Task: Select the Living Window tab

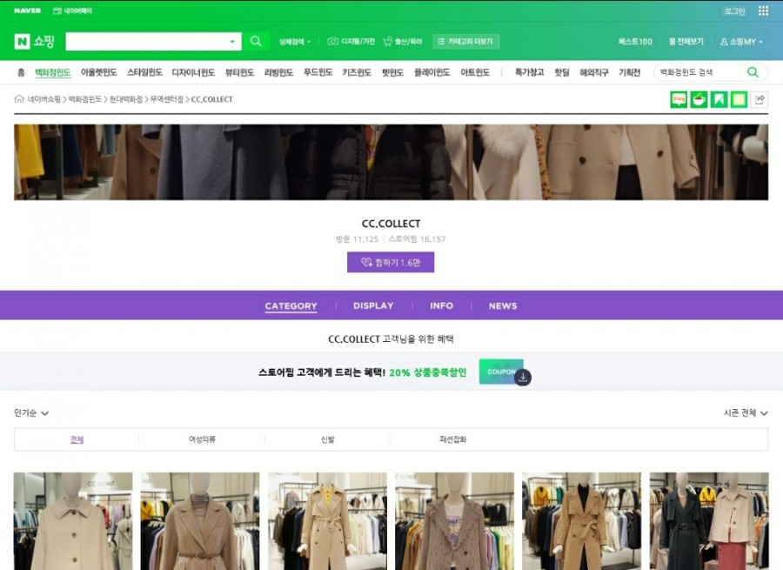Action: coord(278,72)
